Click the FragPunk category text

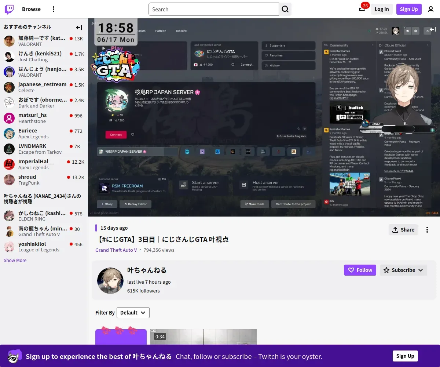point(29,183)
